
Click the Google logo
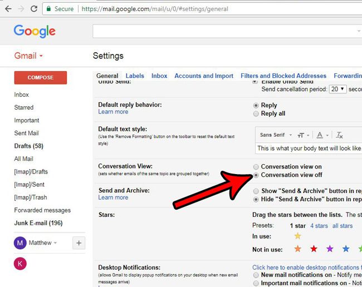35,31
